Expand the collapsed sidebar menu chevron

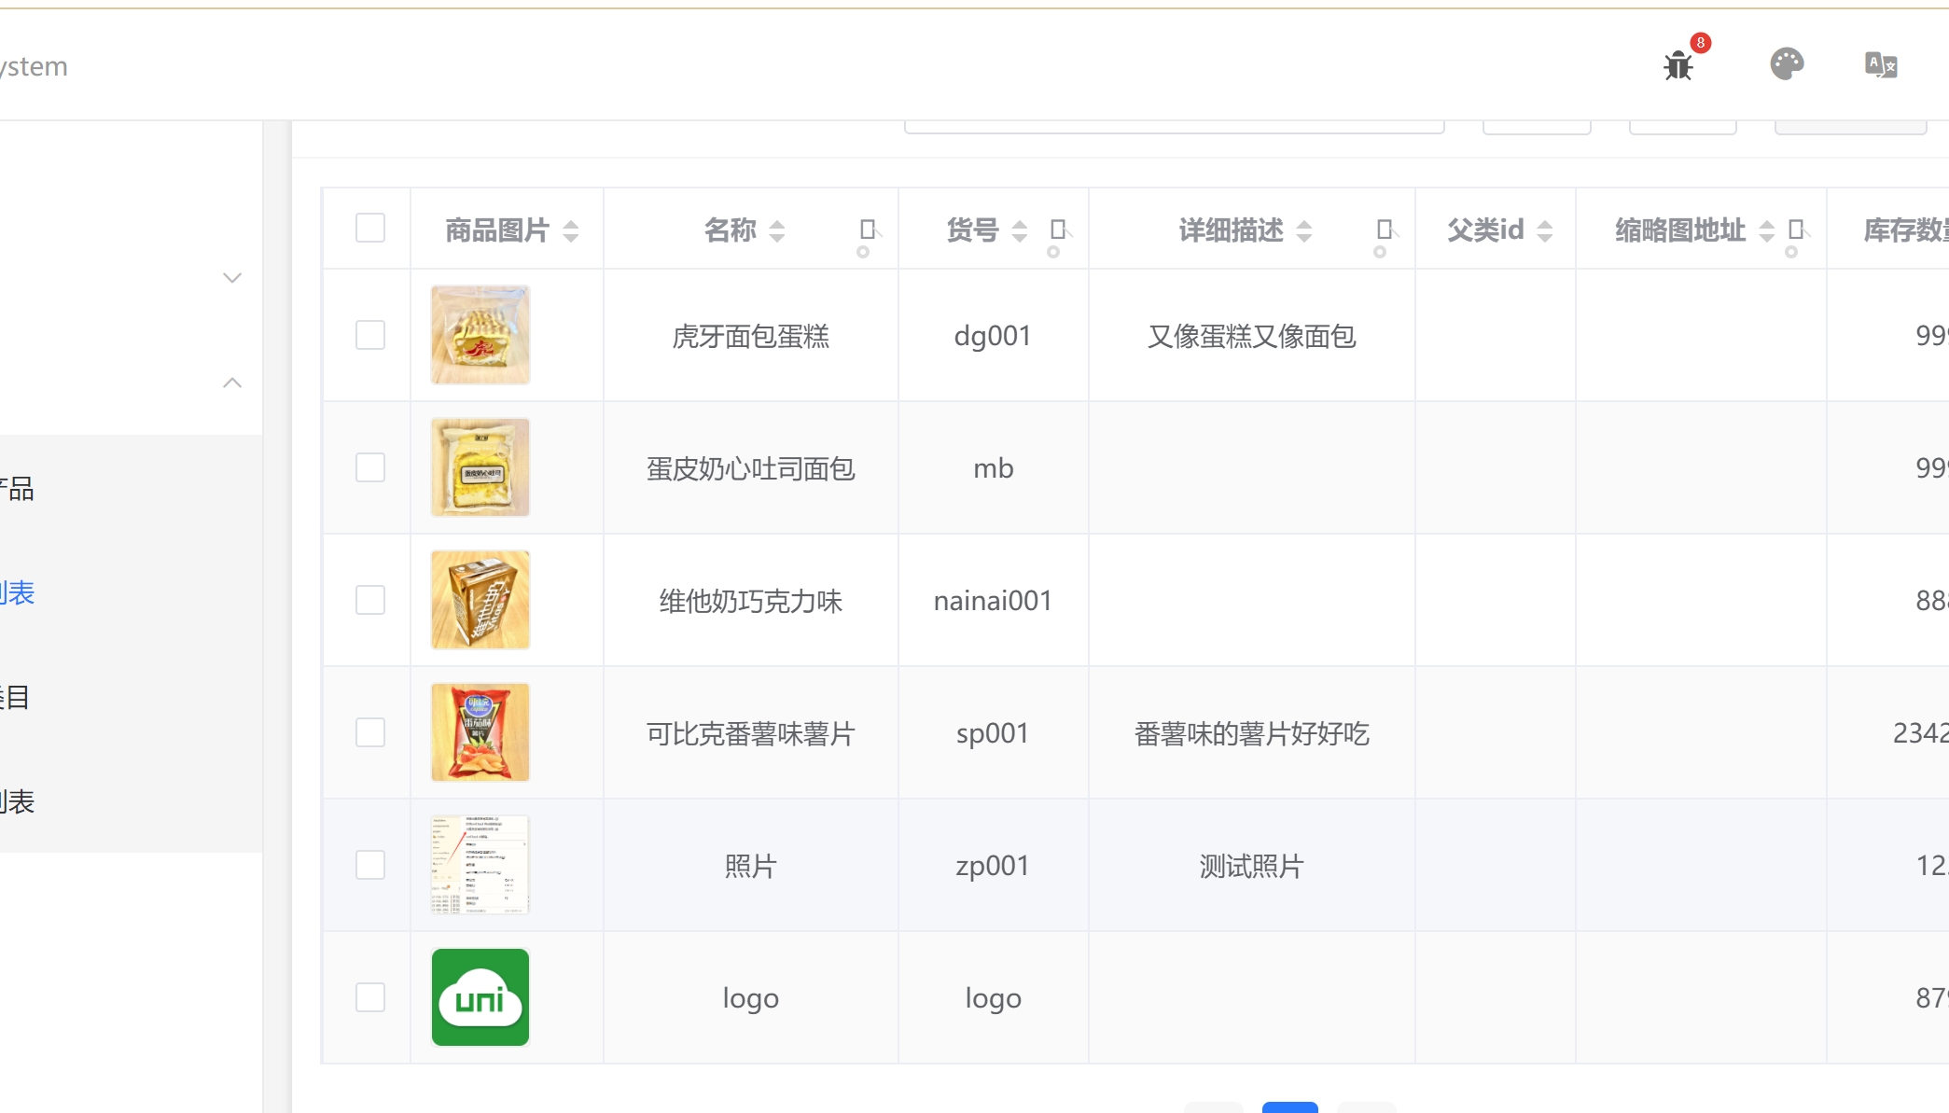[232, 278]
